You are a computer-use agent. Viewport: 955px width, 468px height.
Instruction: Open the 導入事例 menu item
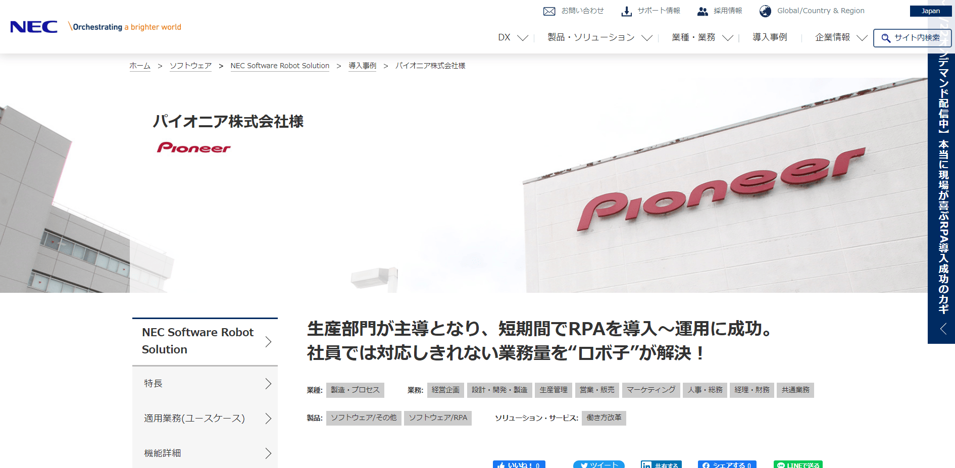coord(770,37)
